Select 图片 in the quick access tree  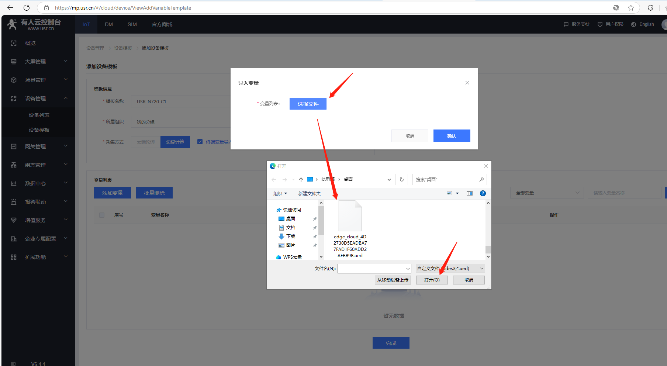290,245
